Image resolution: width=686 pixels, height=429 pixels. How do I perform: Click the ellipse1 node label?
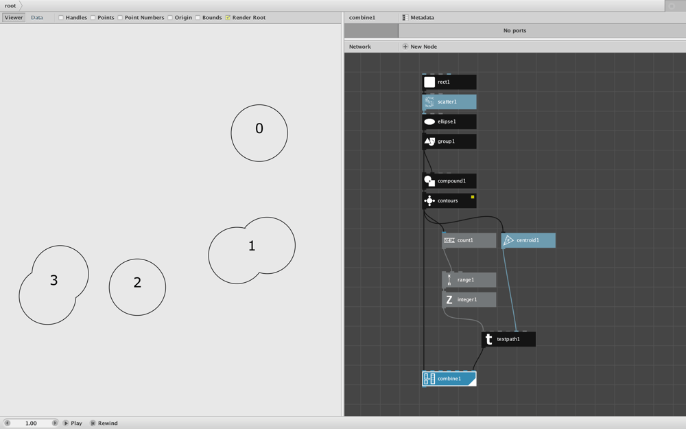point(447,121)
